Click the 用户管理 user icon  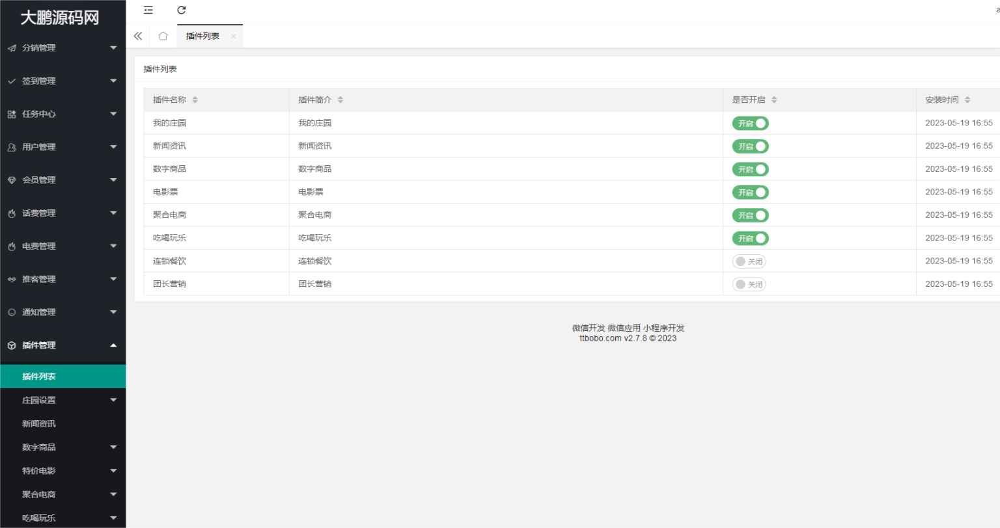(12, 148)
